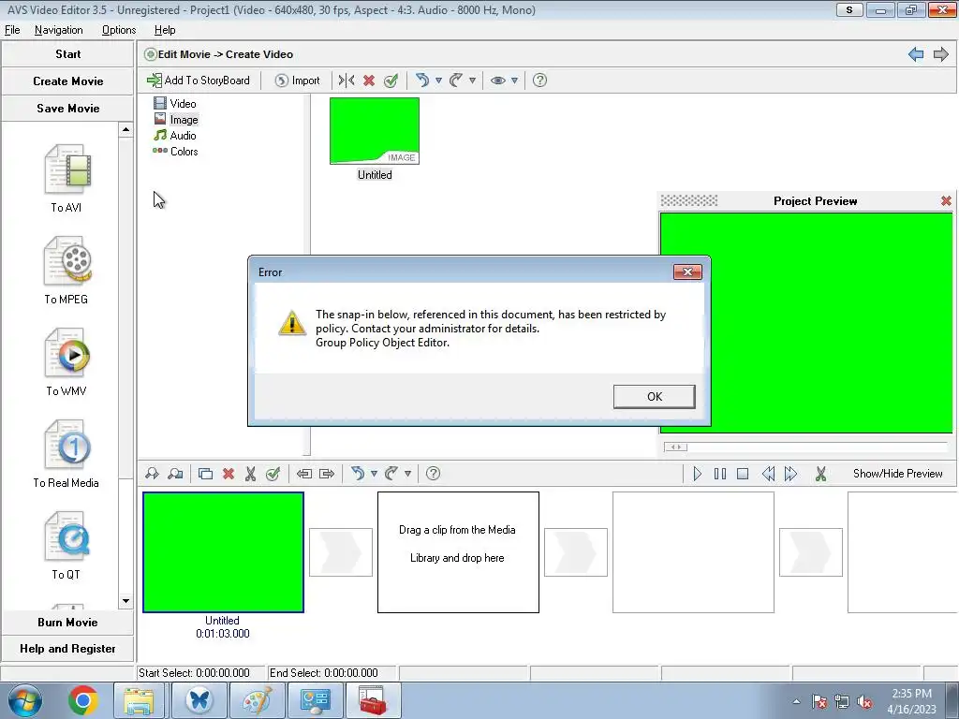Open the Options menu
The image size is (959, 719).
119,30
